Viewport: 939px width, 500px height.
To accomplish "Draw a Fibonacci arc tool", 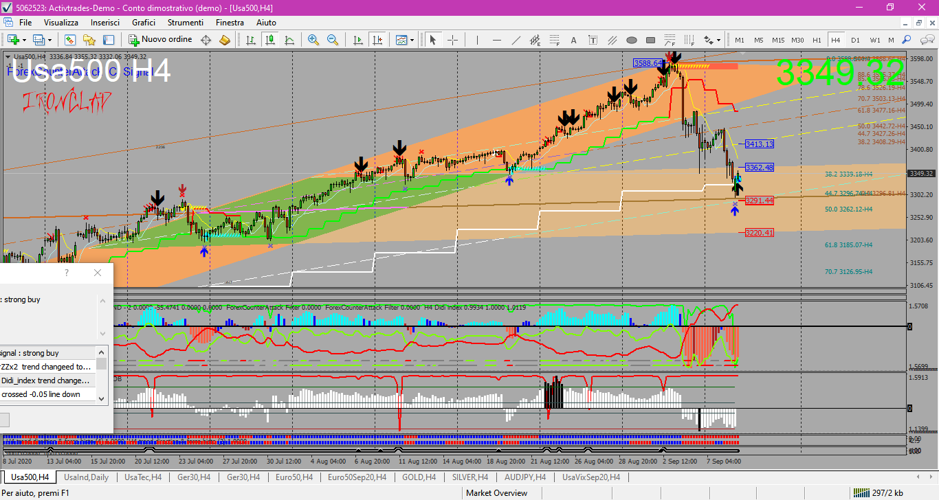I will pos(670,40).
